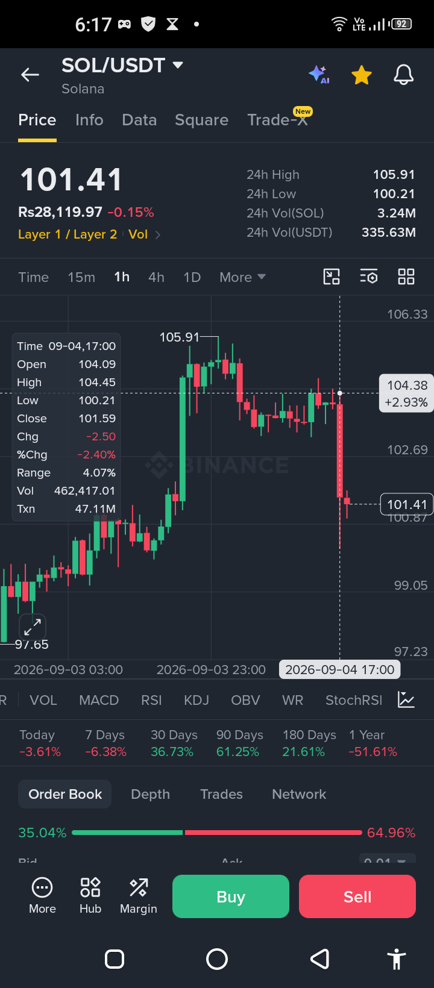Open the chart indicator settings icon
The height and width of the screenshot is (988, 434).
pos(369,277)
